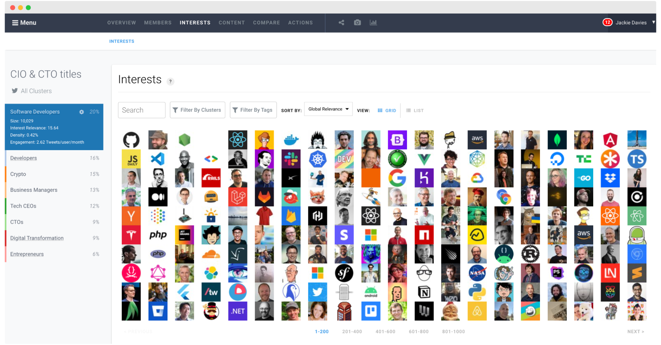Open Filter By Tags

[x=253, y=110]
